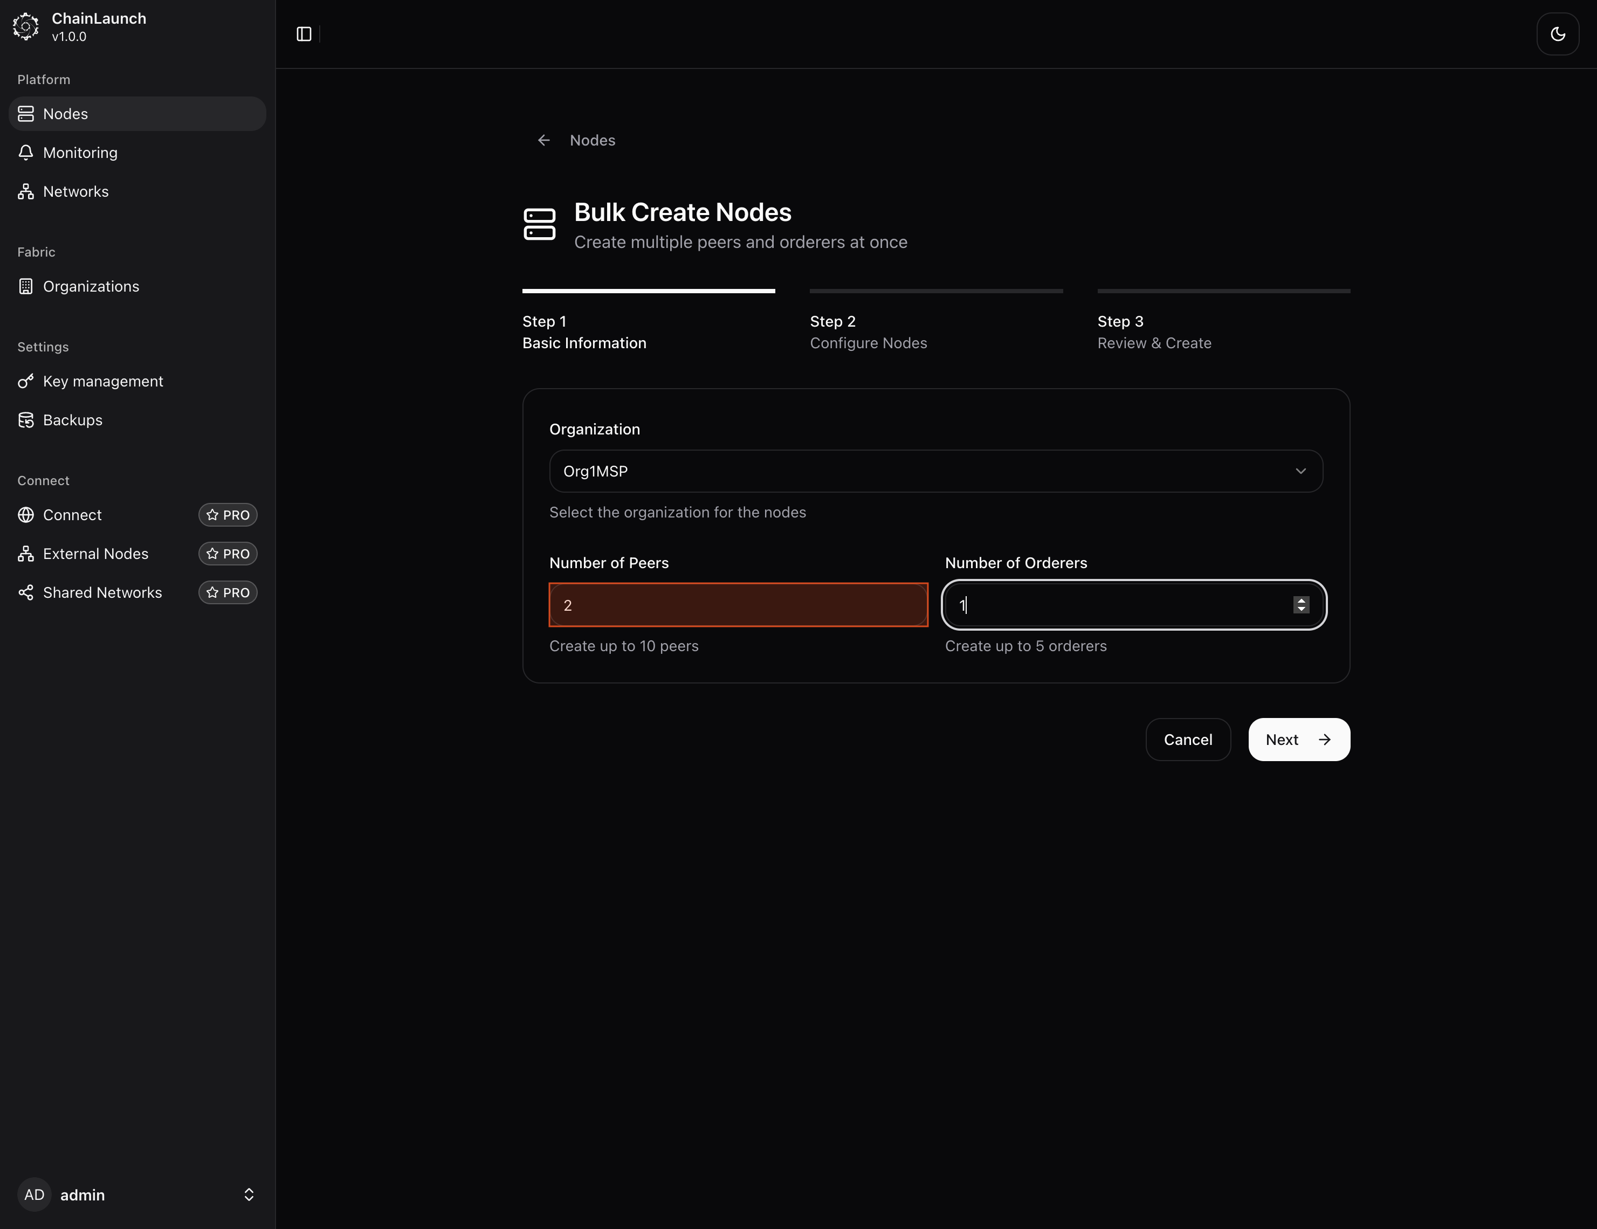Open External Nodes in sidebar
This screenshot has height=1229, width=1597.
[x=95, y=554]
